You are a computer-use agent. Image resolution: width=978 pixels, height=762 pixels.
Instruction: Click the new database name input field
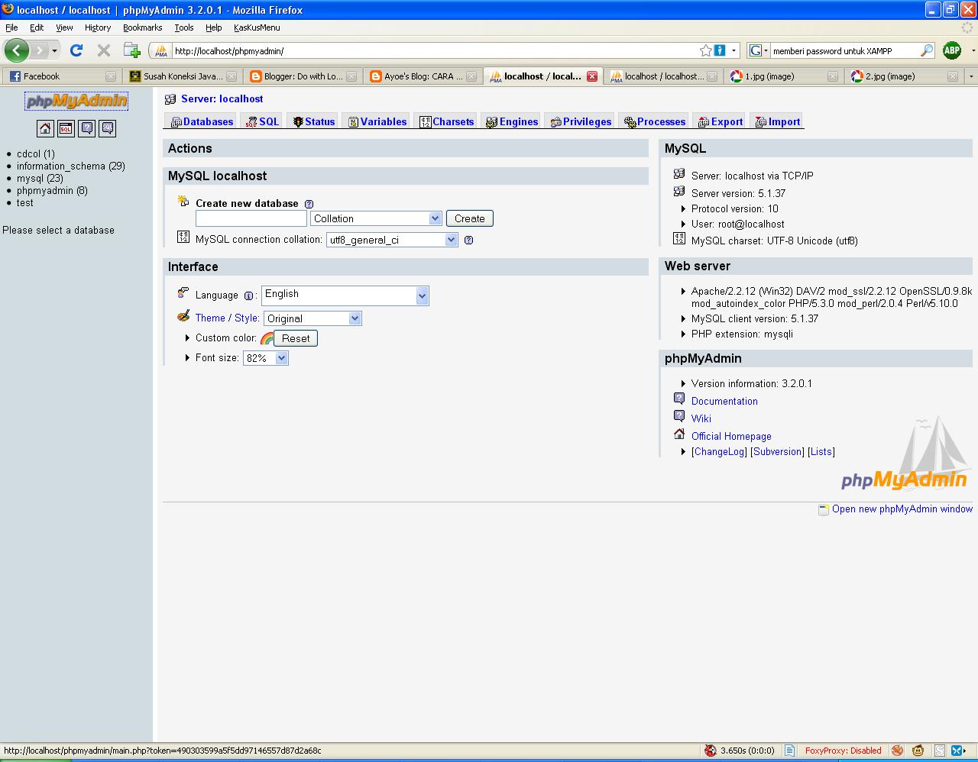(251, 218)
